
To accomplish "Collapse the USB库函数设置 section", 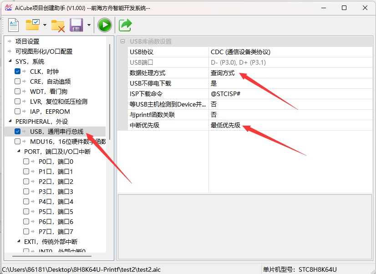I will coord(122,41).
